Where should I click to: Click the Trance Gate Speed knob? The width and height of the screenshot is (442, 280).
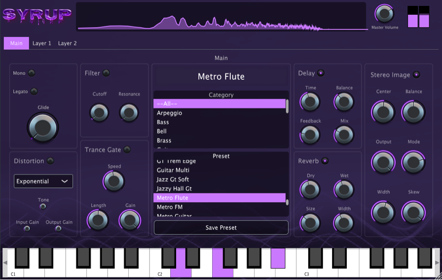(114, 181)
